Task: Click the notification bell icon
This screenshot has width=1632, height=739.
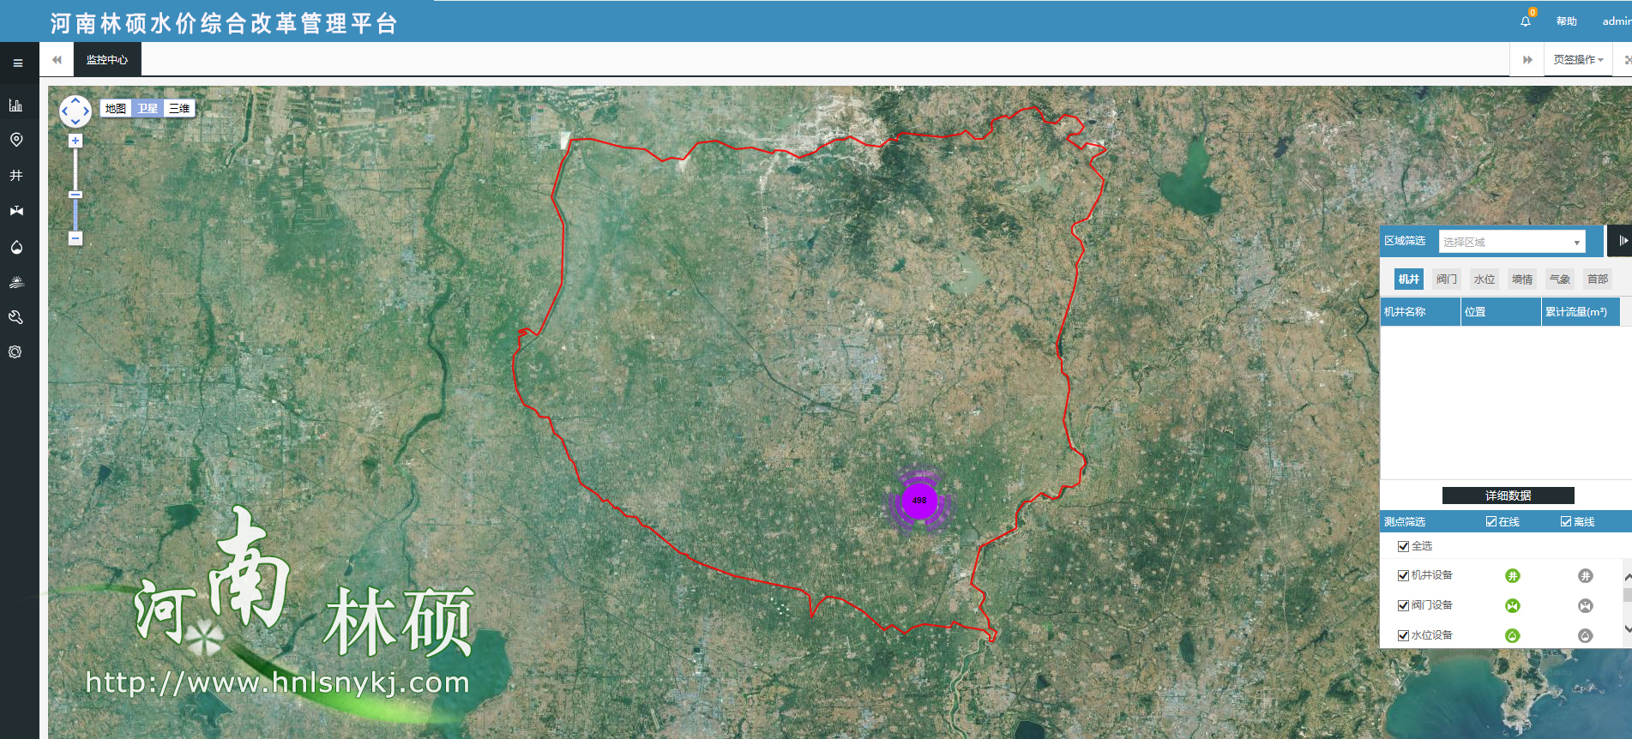Action: tap(1526, 21)
